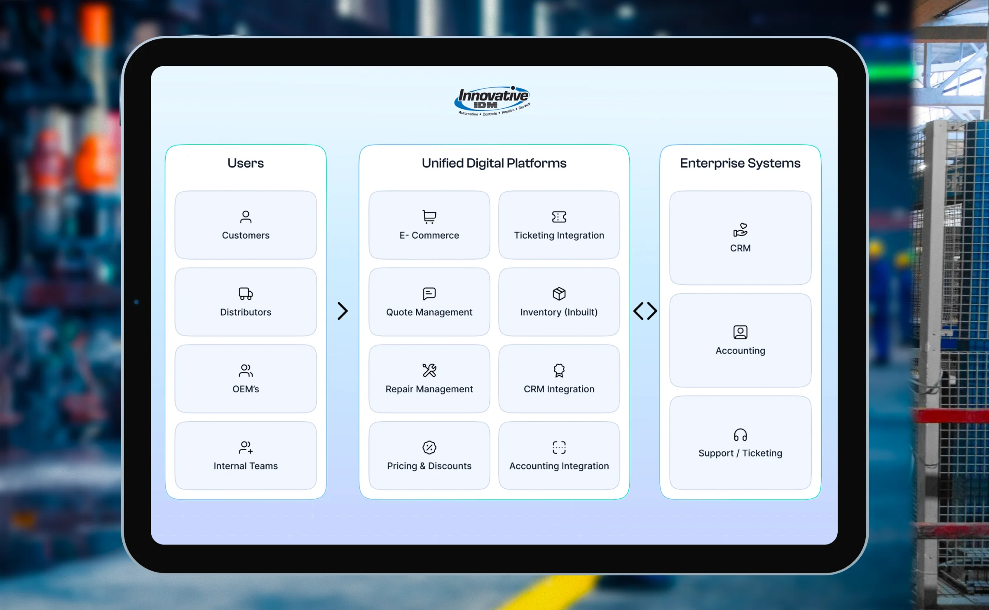This screenshot has height=610, width=989.
Task: Select the Users panel heading
Action: [x=246, y=163]
